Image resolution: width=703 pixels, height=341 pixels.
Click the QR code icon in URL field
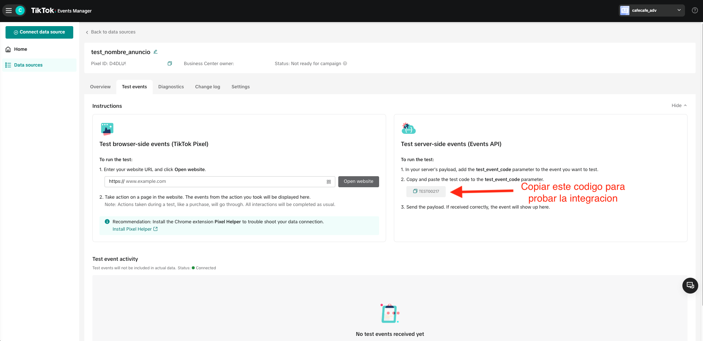pyautogui.click(x=329, y=182)
